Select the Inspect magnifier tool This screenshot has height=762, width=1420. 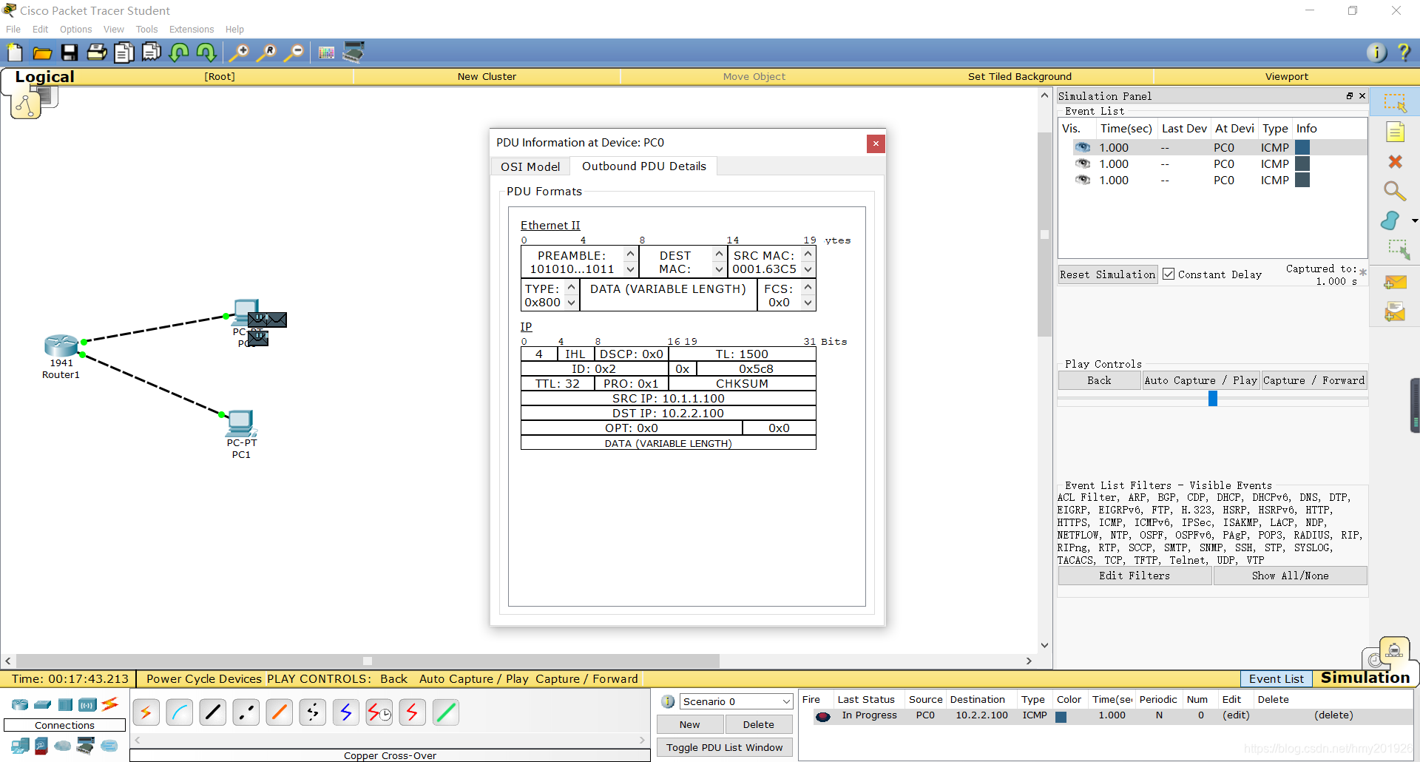click(x=1395, y=191)
